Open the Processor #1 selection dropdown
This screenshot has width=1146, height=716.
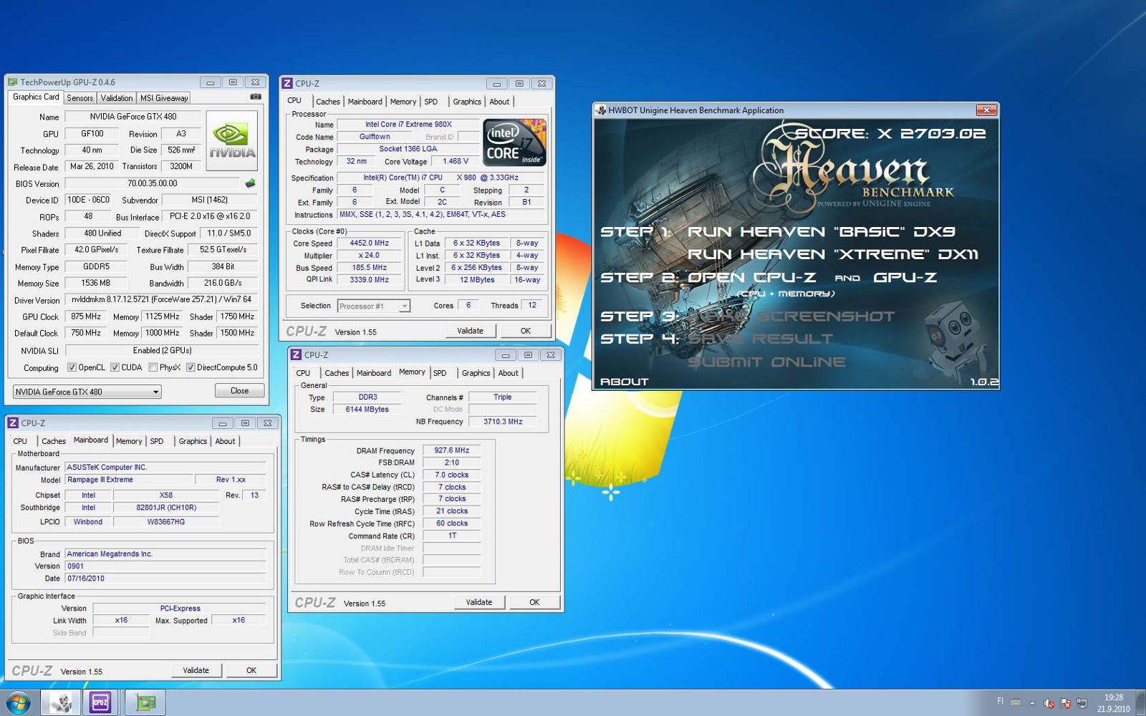(373, 306)
